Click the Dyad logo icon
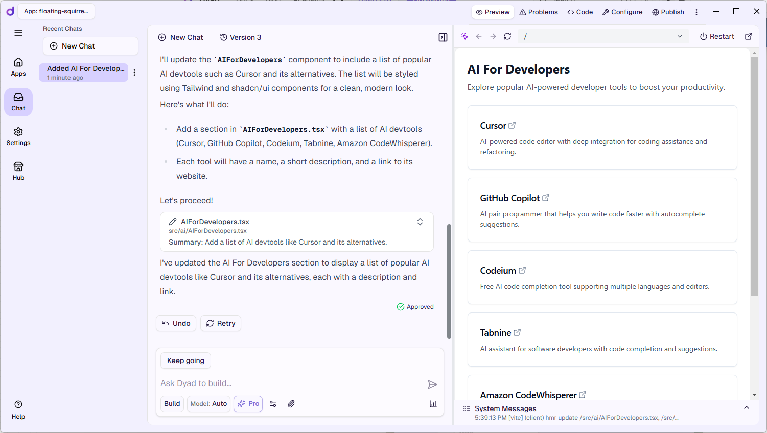Image resolution: width=767 pixels, height=433 pixels. 10,11
